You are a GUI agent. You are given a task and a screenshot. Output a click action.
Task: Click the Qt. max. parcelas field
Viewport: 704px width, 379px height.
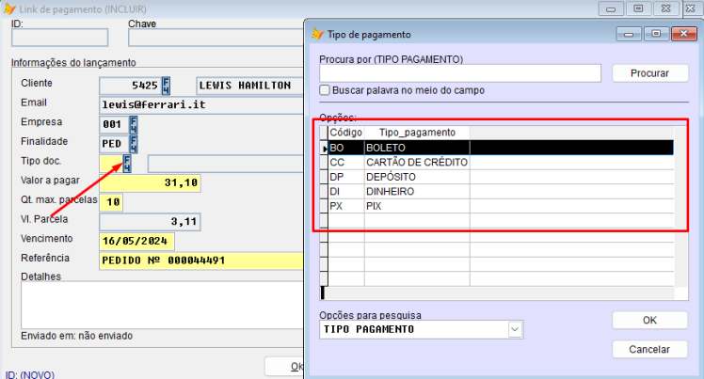[111, 202]
